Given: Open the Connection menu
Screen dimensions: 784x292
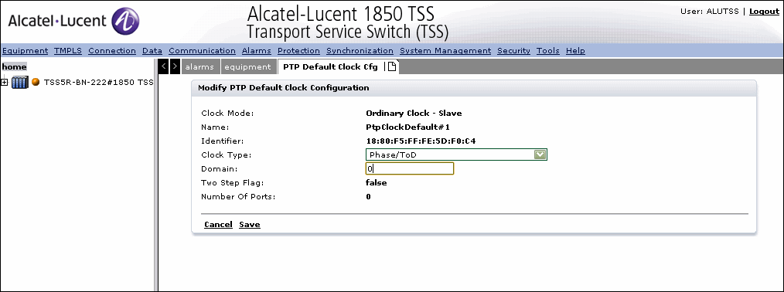Looking at the screenshot, I should click(x=112, y=50).
